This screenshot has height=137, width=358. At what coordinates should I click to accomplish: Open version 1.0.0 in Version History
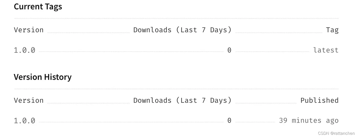point(25,120)
